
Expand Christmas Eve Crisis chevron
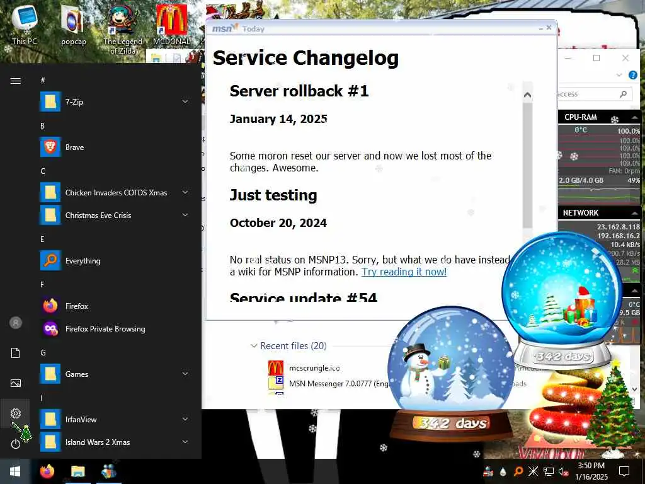point(185,215)
